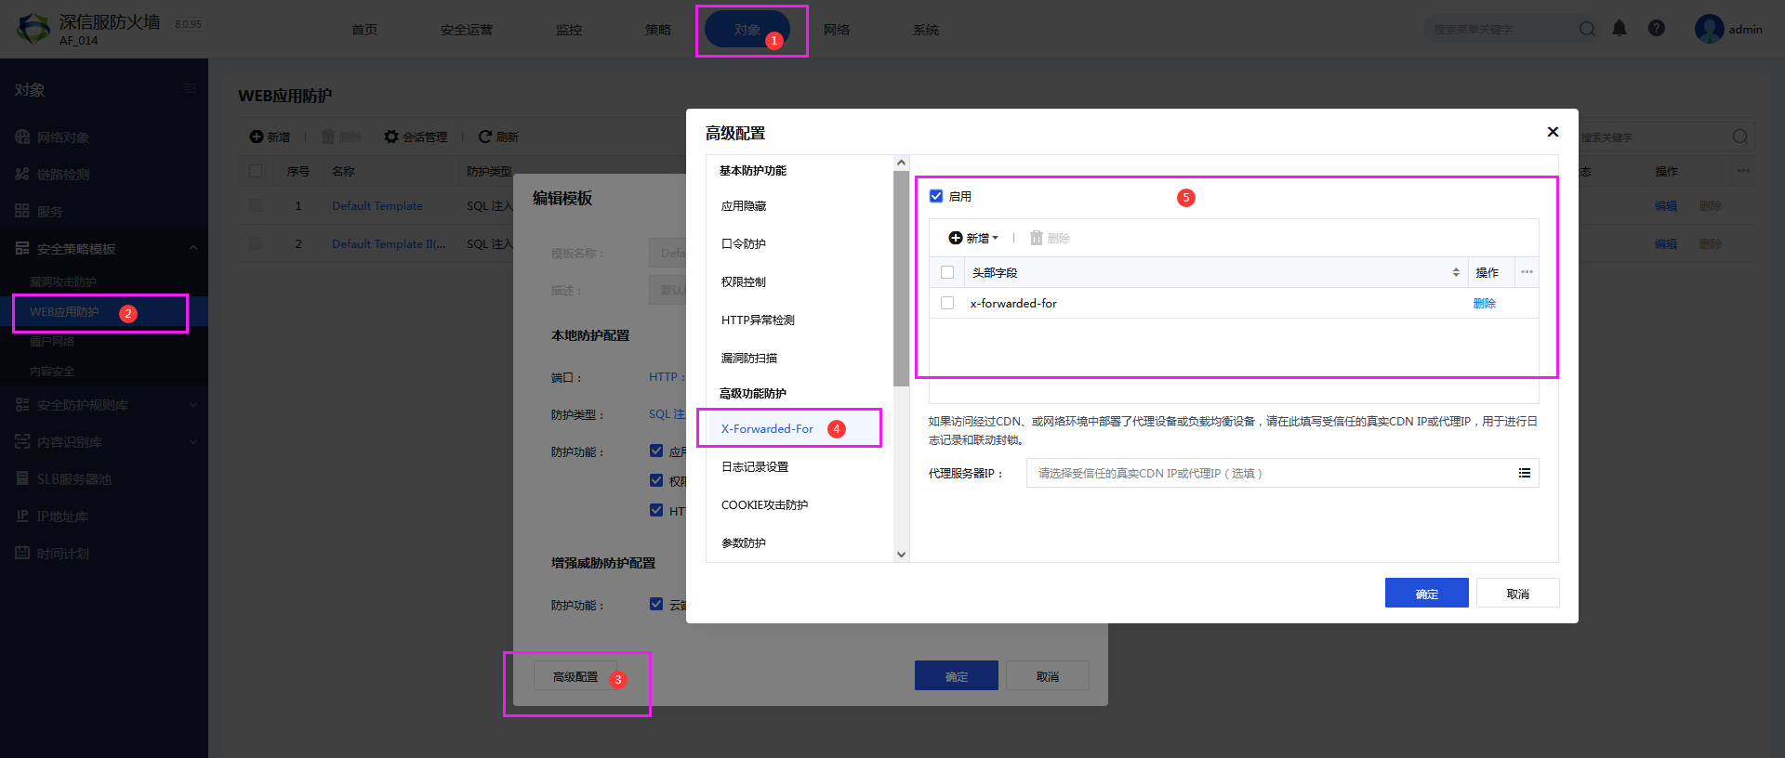Close the 高级配置 dialog with X
This screenshot has height=758, width=1785.
(1553, 132)
